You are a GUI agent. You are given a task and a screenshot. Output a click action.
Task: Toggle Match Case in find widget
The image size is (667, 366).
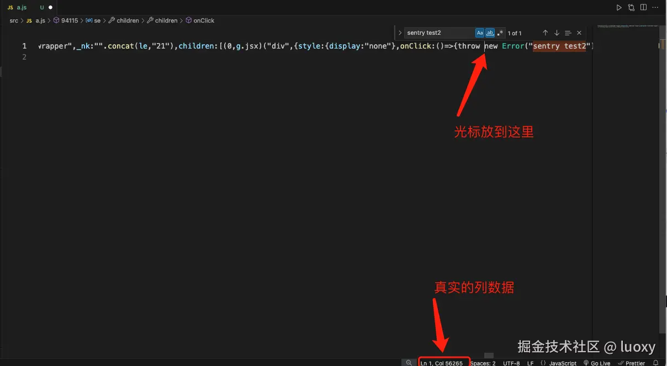480,33
